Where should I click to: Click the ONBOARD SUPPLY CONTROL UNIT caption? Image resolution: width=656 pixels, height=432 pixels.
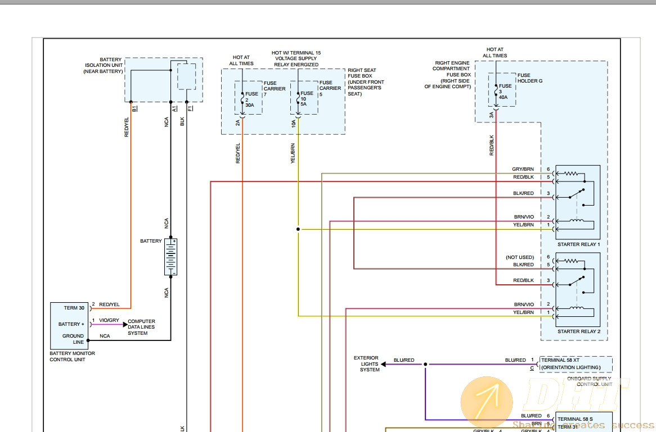pyautogui.click(x=590, y=381)
